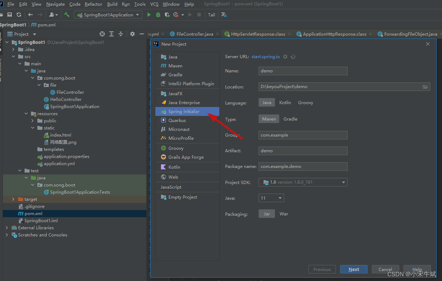Screen dimensions: 442x281
Task: Click the Cancel button
Action: 385,269
